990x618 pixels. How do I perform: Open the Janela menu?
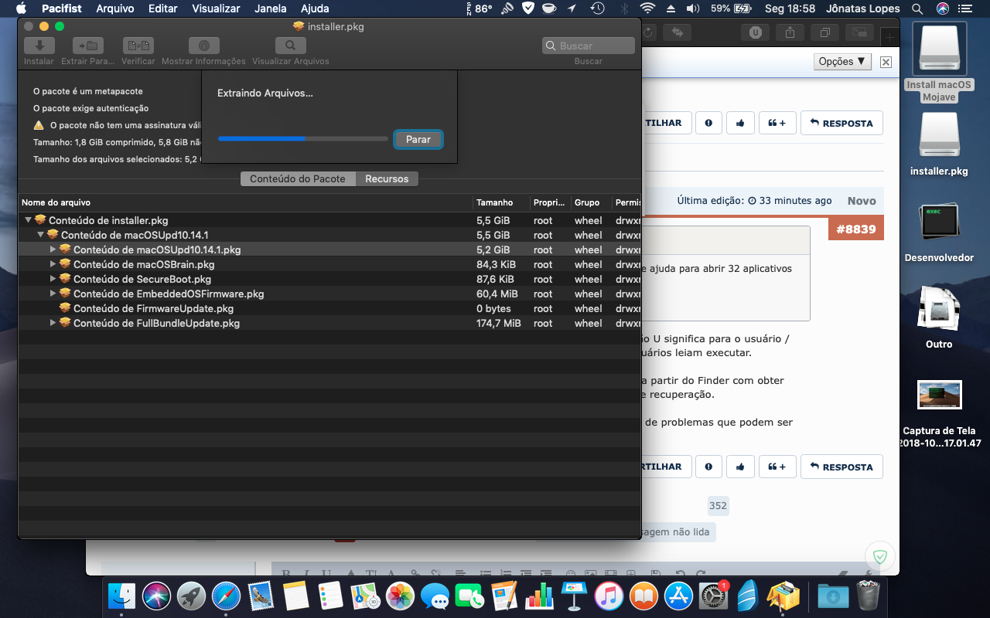pos(271,8)
